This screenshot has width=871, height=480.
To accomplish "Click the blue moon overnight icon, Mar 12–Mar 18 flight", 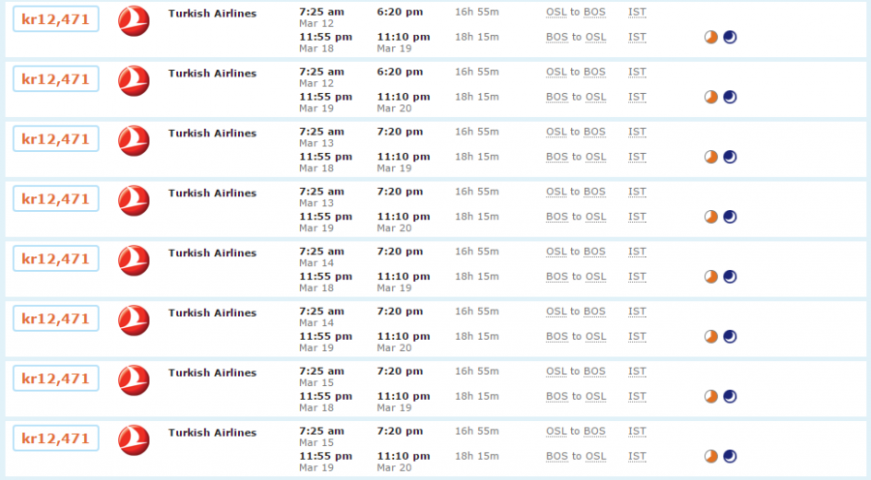I will point(730,37).
